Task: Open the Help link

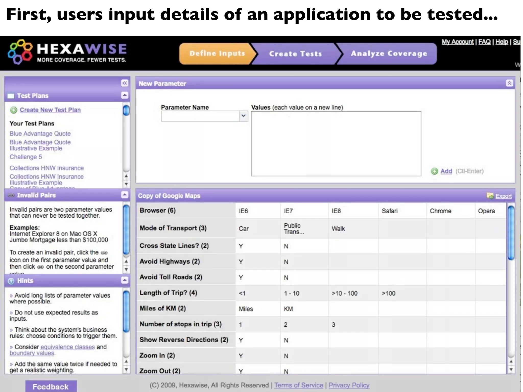Action: point(502,42)
